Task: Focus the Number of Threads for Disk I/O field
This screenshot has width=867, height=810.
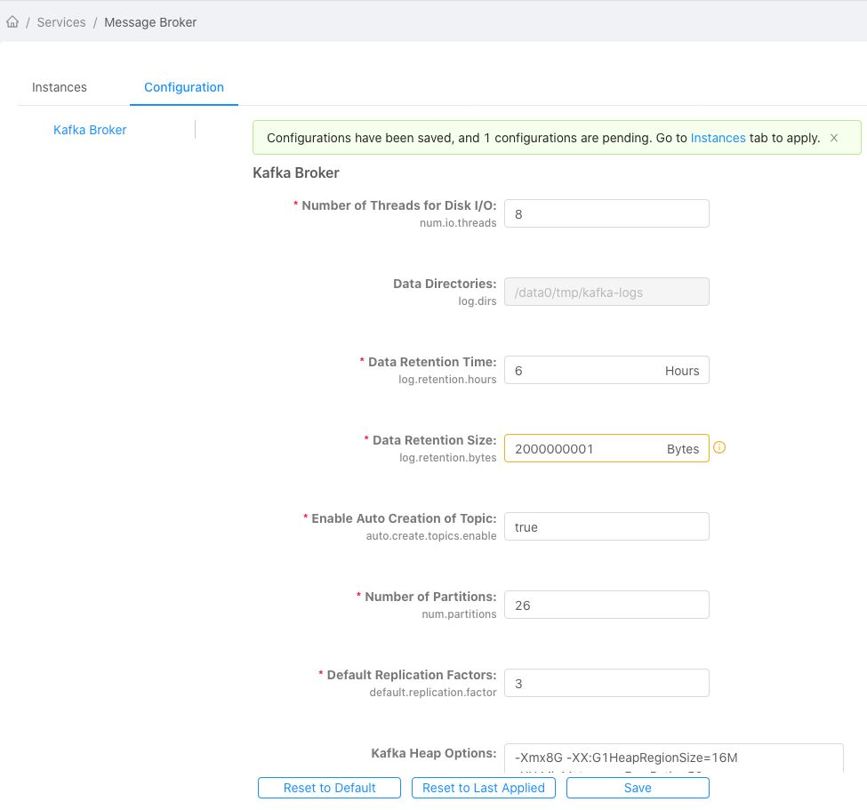Action: click(606, 213)
